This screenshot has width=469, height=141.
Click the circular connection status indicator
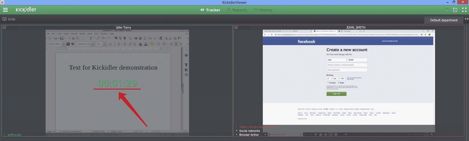click(447, 10)
